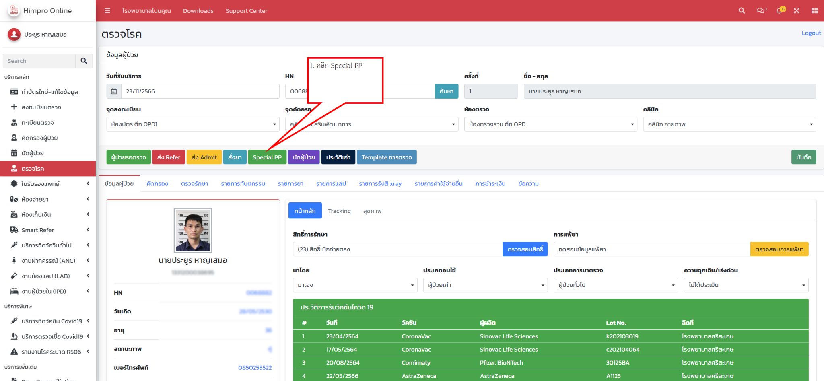Click inside the sidebar Search input field
This screenshot has width=824, height=381.
coord(39,61)
